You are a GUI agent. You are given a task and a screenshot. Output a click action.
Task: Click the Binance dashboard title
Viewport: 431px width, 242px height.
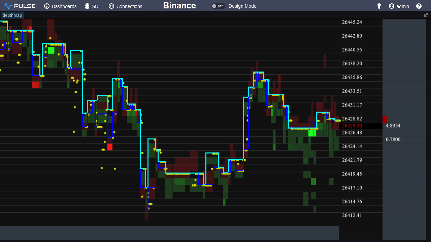(179, 6)
